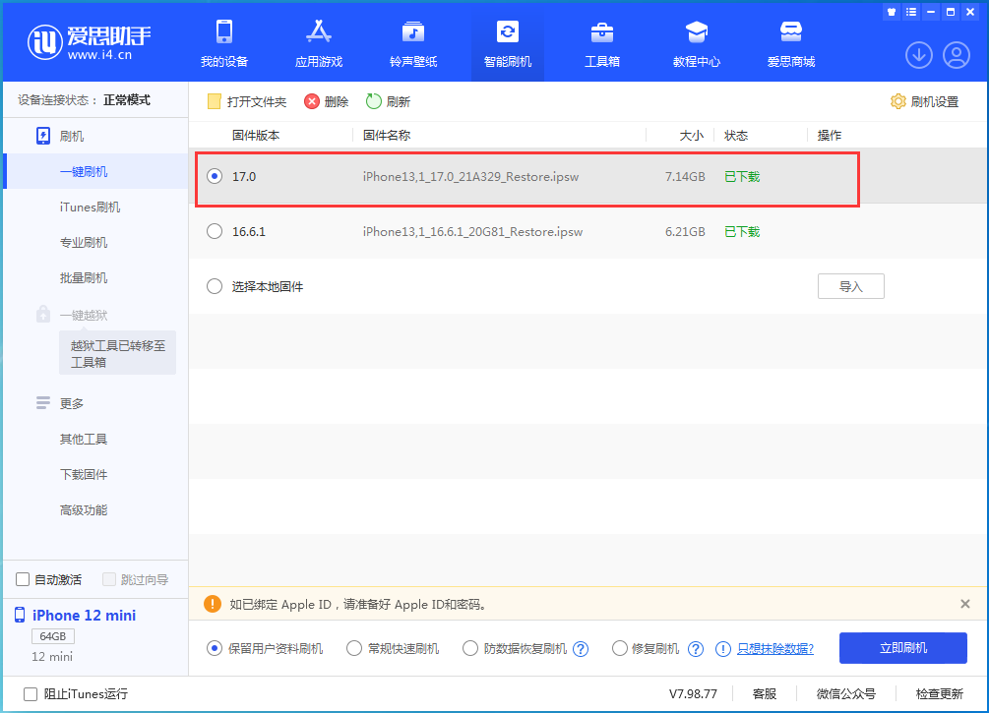Open the 教程中心 tutorial center
The image size is (989, 713).
(x=697, y=43)
